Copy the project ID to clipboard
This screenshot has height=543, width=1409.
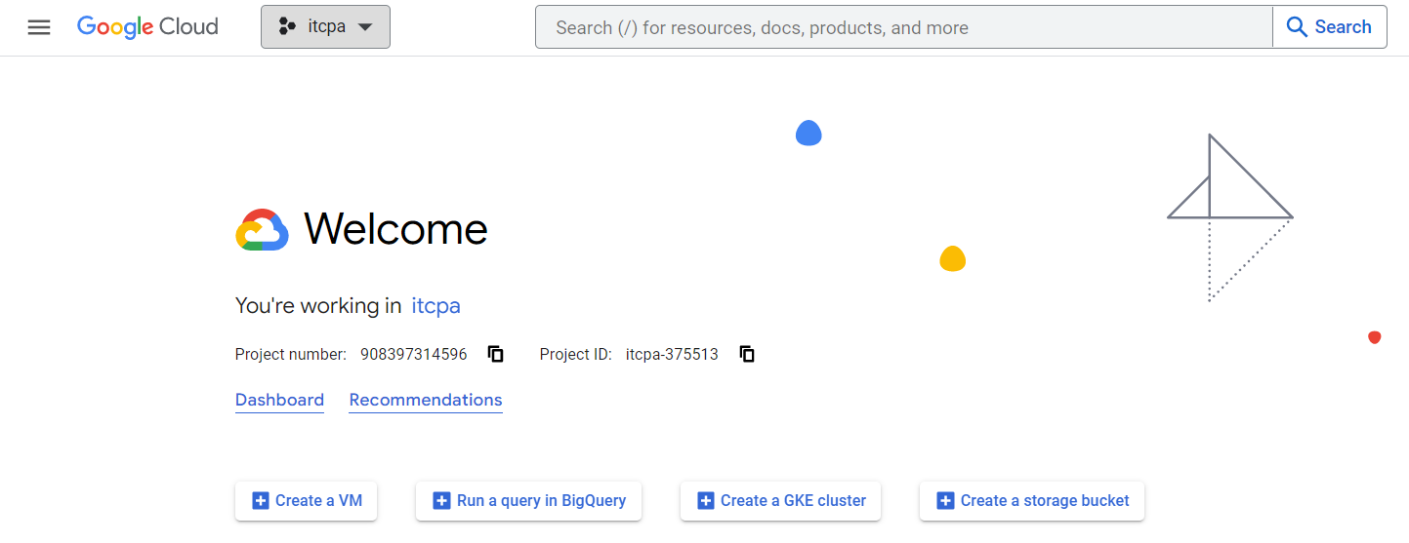click(x=747, y=354)
